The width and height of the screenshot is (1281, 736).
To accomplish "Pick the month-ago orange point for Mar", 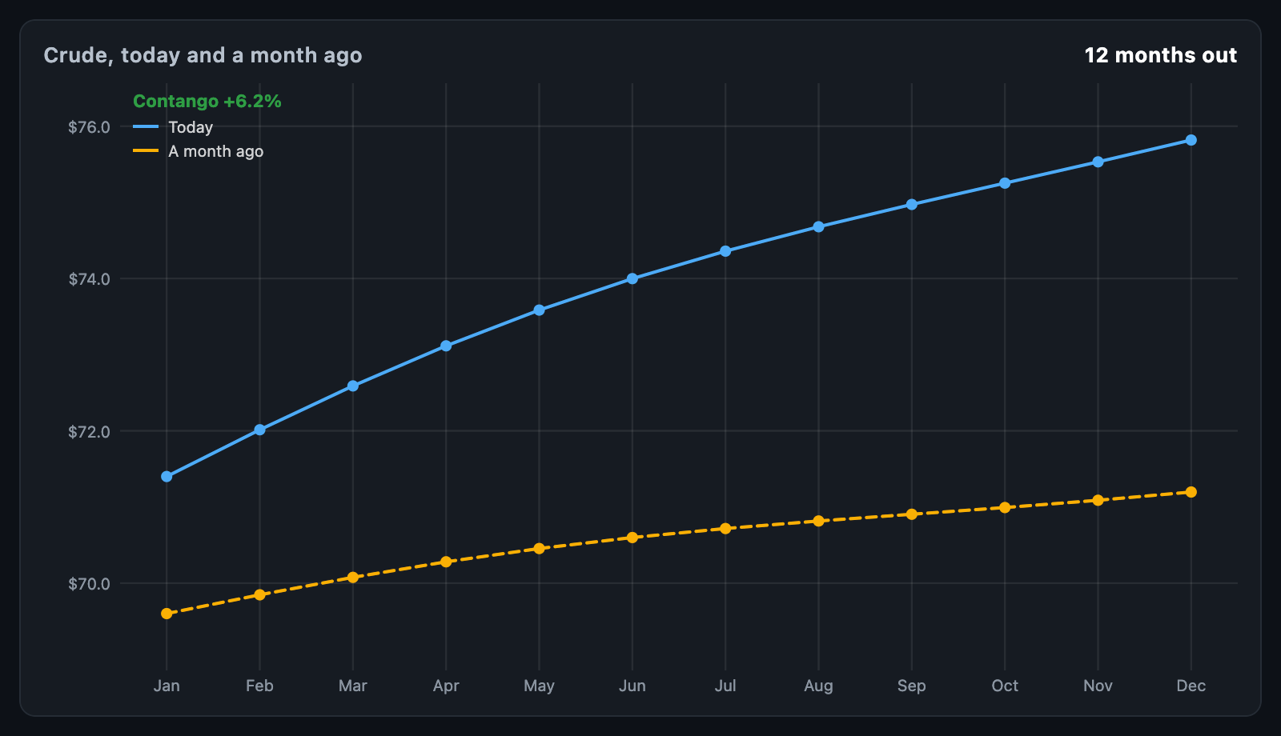I will (x=353, y=577).
